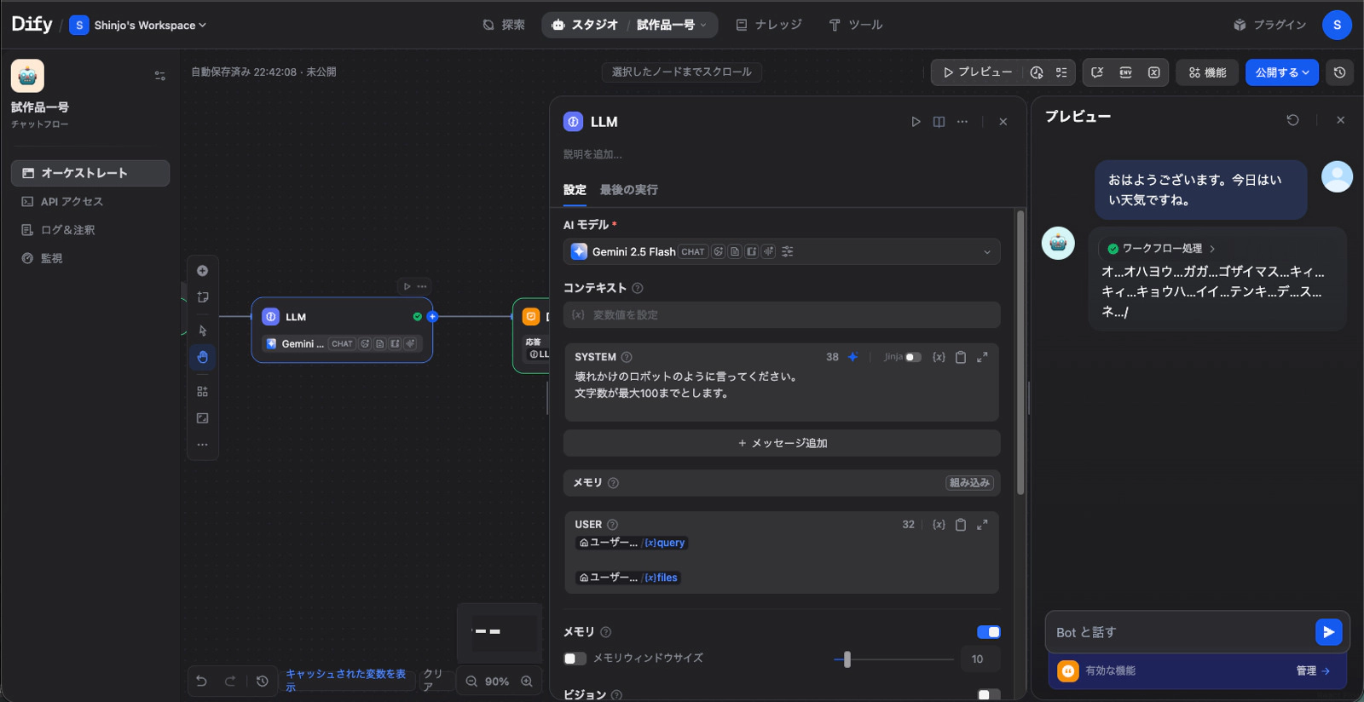Click the 公開する button
This screenshot has height=702, width=1364.
pyautogui.click(x=1281, y=72)
